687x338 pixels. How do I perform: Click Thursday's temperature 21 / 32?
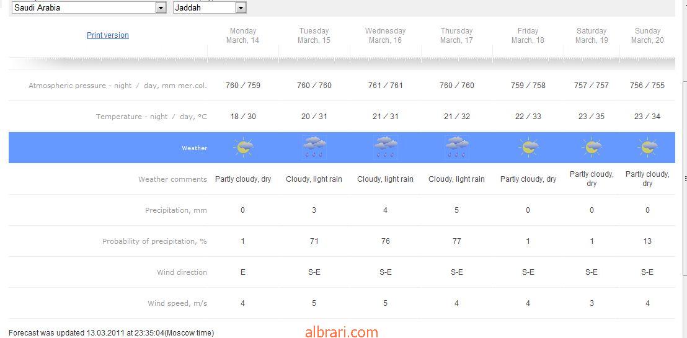click(456, 117)
